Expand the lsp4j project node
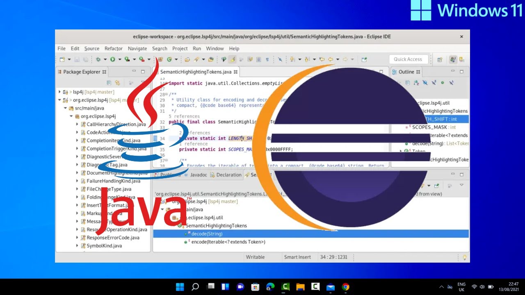 tap(59, 92)
